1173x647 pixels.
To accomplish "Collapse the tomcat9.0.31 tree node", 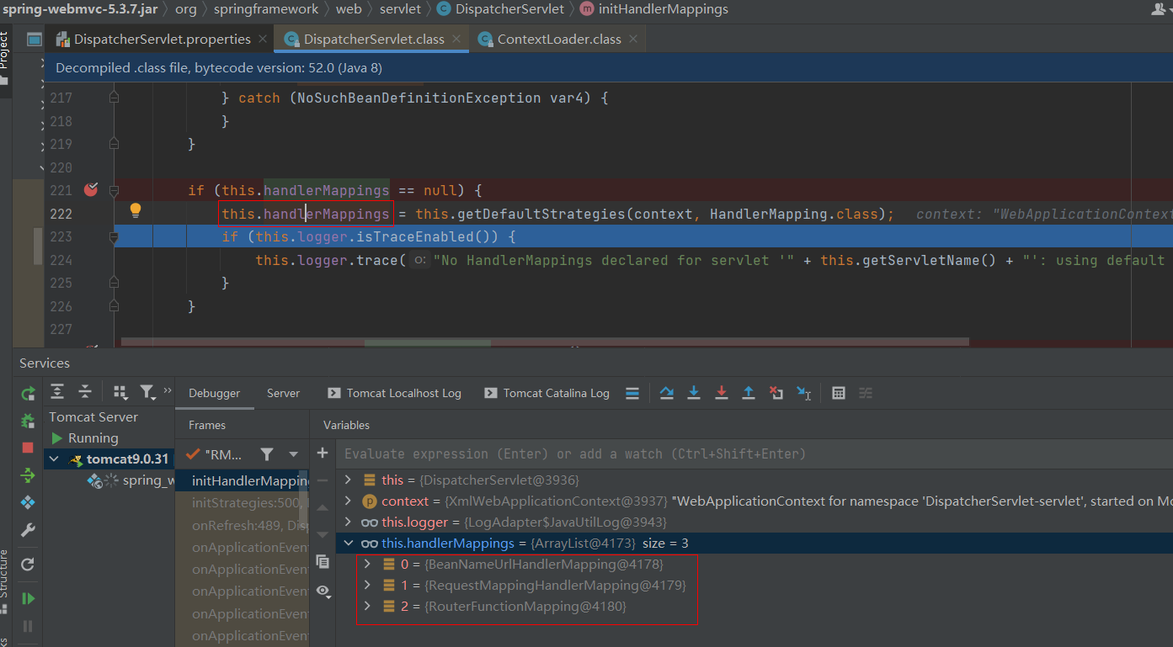I will [55, 459].
